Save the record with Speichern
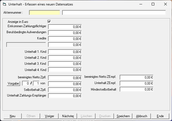The height and width of the screenshot is (121, 172). pyautogui.click(x=123, y=116)
